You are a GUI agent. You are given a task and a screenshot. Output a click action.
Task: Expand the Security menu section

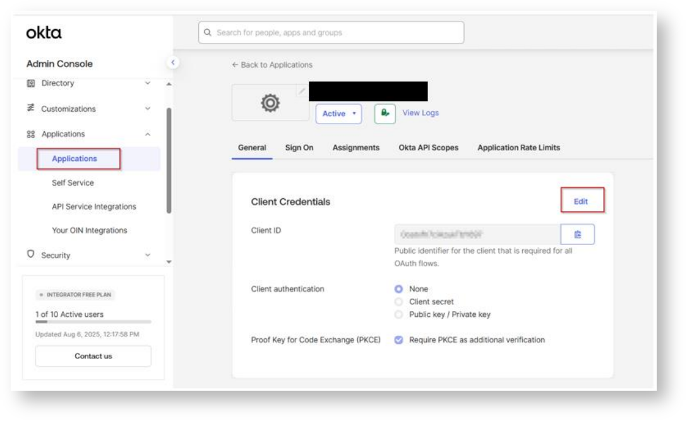148,254
